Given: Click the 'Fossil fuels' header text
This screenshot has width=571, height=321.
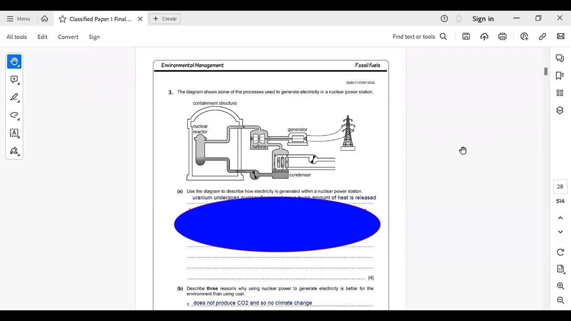Looking at the screenshot, I should (368, 65).
